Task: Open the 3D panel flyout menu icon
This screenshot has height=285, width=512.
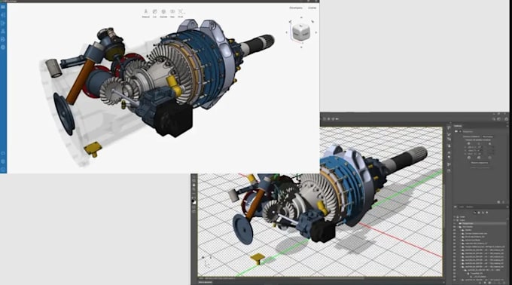Action: tap(507, 207)
